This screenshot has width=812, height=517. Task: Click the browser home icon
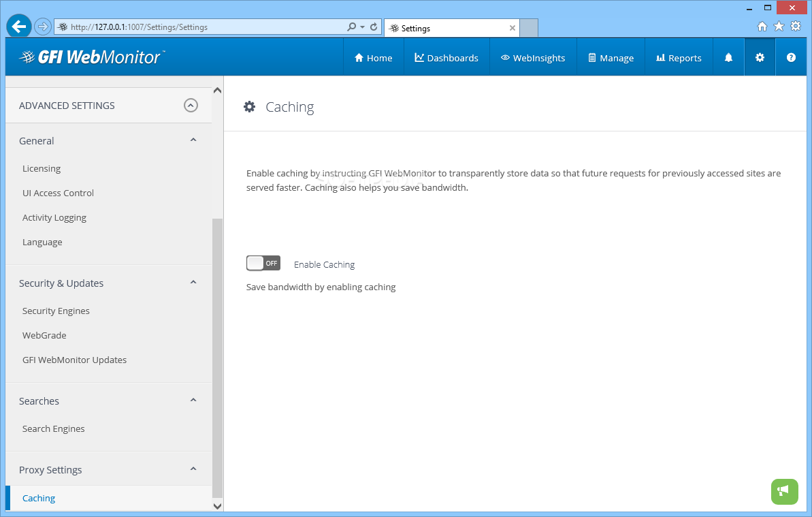click(762, 27)
